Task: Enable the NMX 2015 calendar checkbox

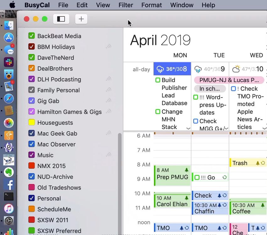Action: (31, 166)
